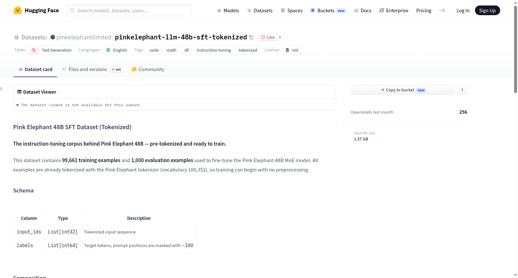Focus the search models, datasets, users field
Screen dimensions: 518x278
click(x=129, y=10)
